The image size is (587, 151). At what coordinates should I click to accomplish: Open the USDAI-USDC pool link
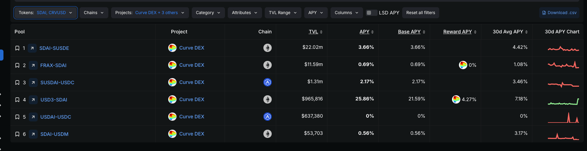pos(56,117)
